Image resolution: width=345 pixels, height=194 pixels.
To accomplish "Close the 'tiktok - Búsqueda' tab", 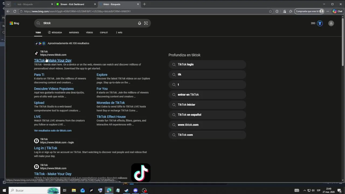I will [138, 4].
